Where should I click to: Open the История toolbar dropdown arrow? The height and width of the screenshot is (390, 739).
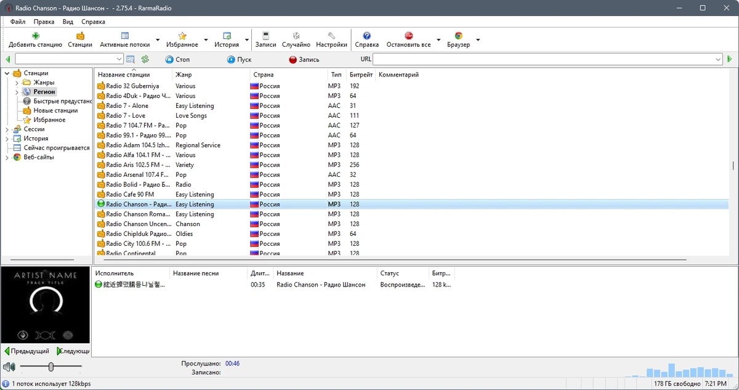pyautogui.click(x=247, y=41)
